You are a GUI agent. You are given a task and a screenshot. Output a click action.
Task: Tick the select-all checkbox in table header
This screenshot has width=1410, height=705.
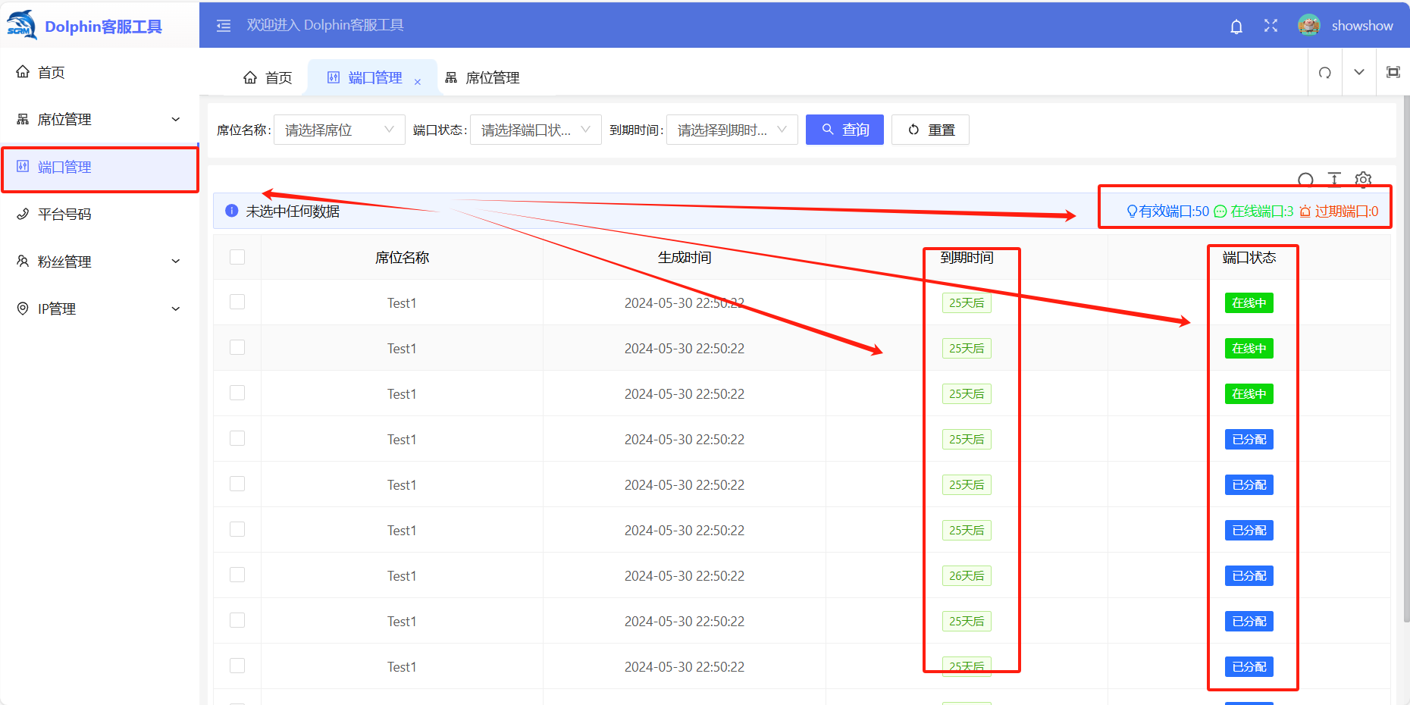(237, 258)
